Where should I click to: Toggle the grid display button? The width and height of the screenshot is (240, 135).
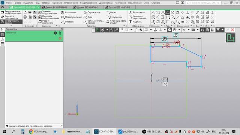127,30
